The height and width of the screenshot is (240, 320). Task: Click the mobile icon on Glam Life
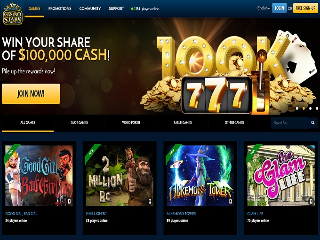click(x=311, y=201)
